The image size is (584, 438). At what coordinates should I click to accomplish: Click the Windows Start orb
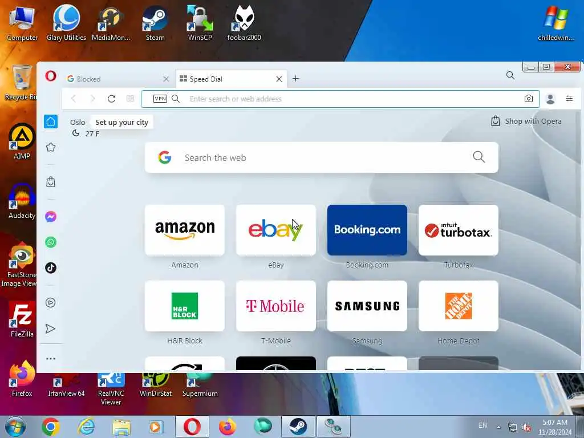coord(15,427)
